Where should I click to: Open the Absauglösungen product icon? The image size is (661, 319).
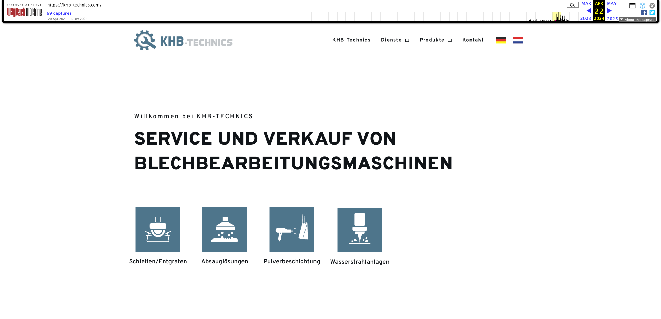pos(224,229)
